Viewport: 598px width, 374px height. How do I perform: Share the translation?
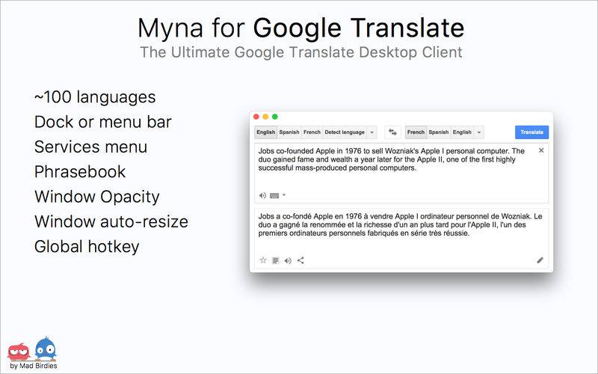(300, 260)
